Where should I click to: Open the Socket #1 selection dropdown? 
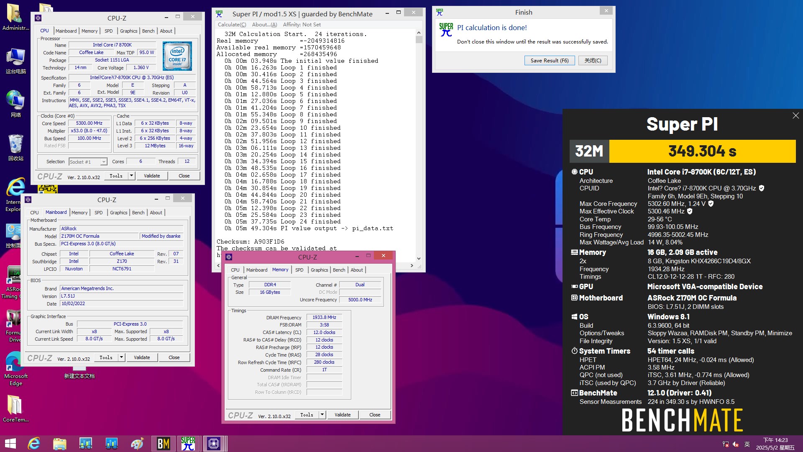[104, 162]
